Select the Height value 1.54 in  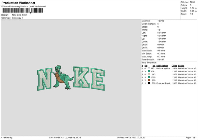[x=193, y=8]
